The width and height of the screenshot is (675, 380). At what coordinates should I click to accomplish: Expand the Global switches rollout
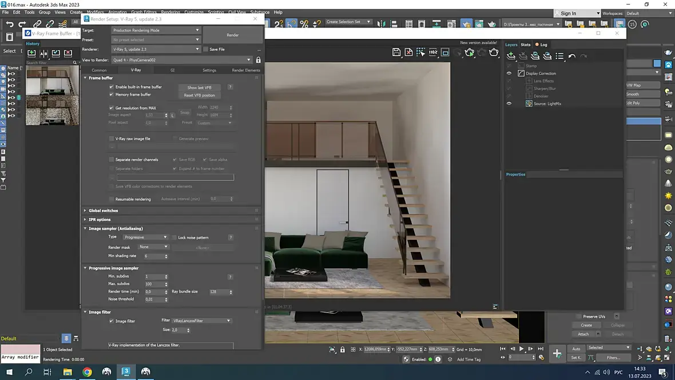(x=104, y=211)
